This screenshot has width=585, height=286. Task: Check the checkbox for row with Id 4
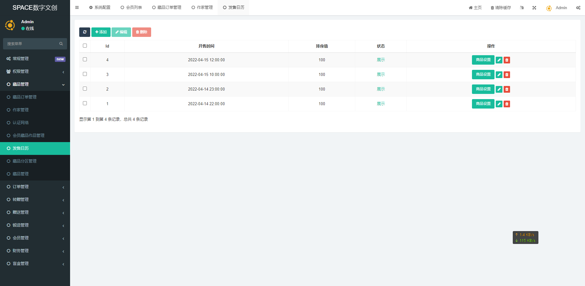click(x=85, y=59)
